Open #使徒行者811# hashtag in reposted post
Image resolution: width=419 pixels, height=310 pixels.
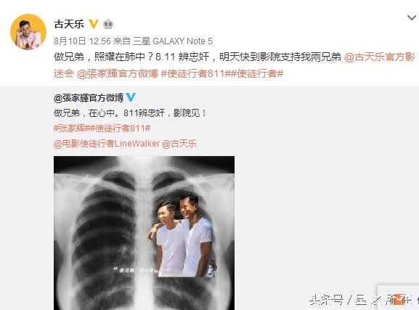[x=120, y=129]
